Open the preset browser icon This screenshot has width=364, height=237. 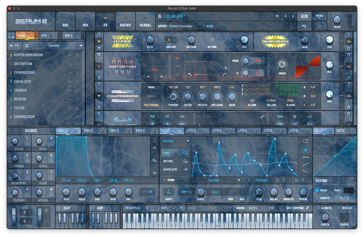(304, 16)
